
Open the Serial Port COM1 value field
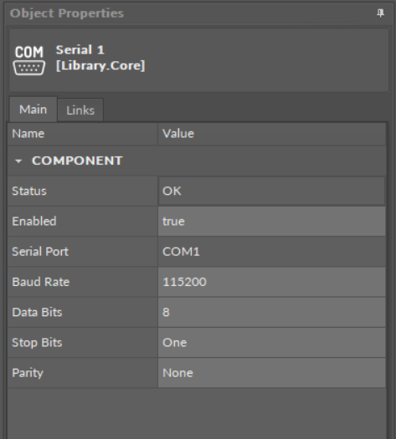point(271,252)
